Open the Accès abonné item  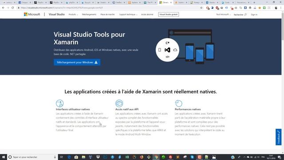pyautogui.click(x=147, y=14)
